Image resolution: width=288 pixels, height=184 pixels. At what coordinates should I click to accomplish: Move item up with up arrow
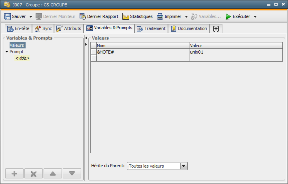pos(53,174)
